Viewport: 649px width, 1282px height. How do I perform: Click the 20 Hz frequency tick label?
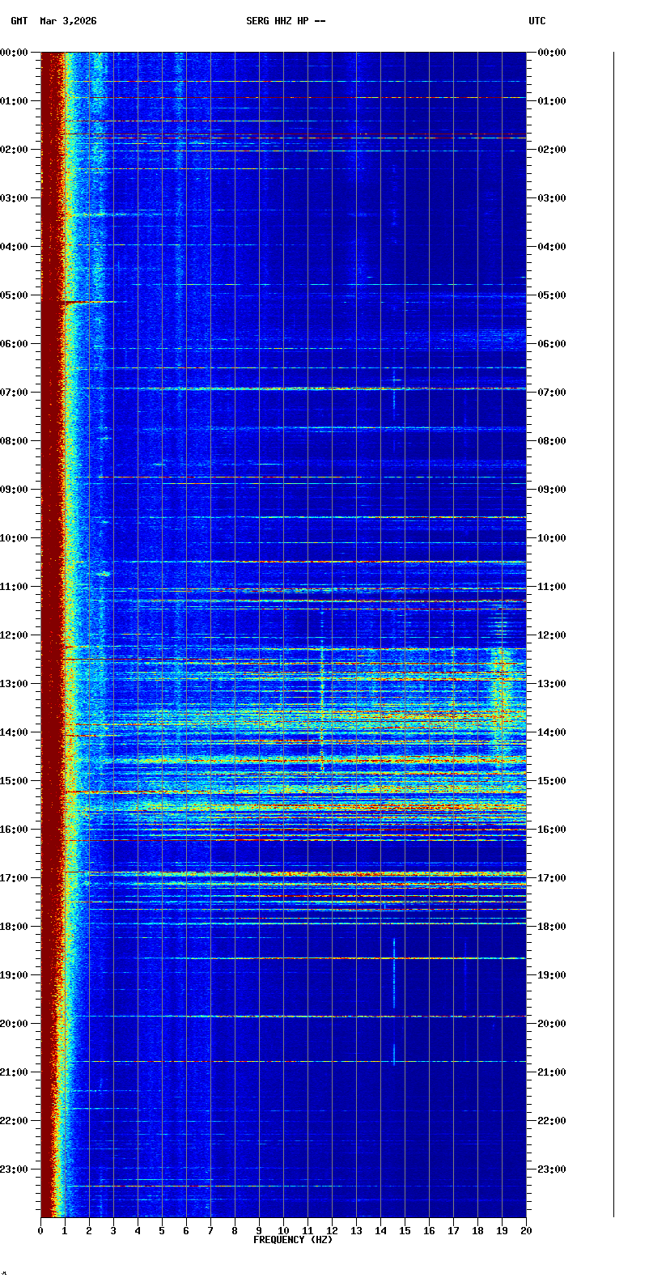[x=526, y=1231]
